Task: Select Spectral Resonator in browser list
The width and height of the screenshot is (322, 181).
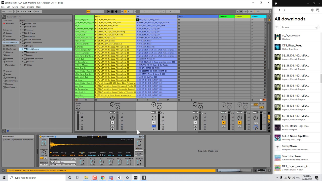Action: click(x=35, y=59)
